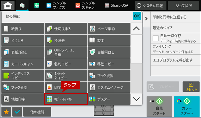Image resolution: width=201 pixels, height=118 pixels.
Task: Select インデックスコピー tab copy function
Action: [23, 75]
